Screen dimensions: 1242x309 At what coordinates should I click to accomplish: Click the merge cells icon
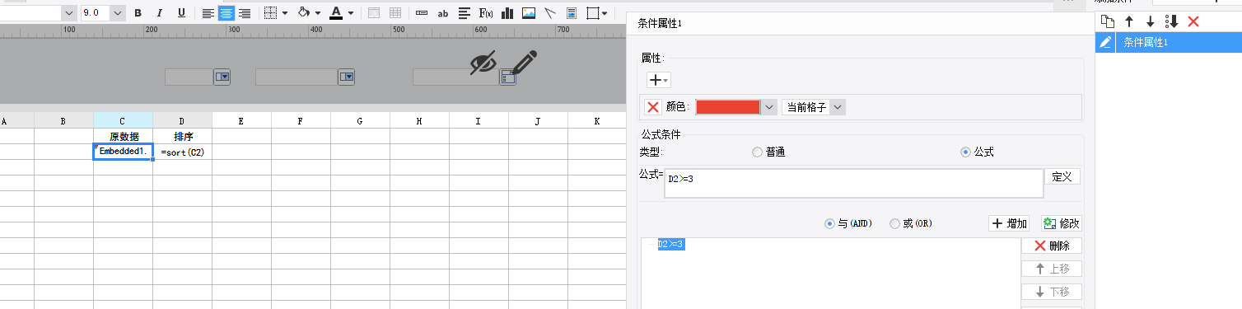(374, 13)
